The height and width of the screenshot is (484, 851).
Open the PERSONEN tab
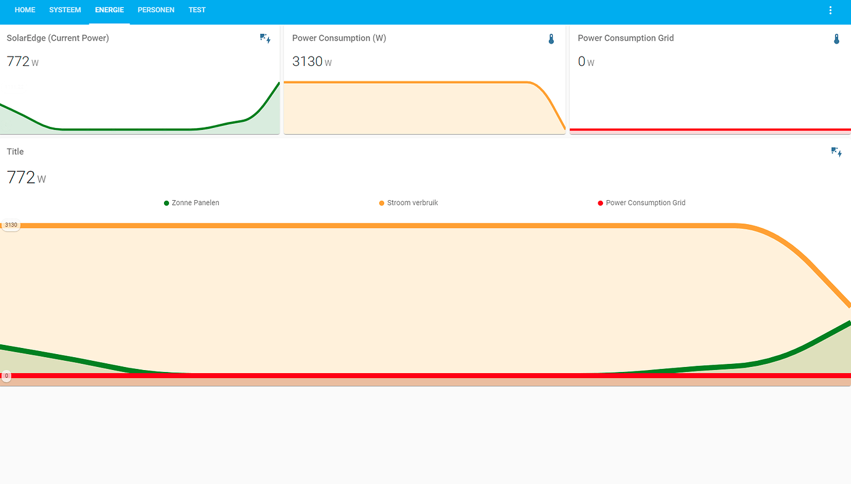click(x=156, y=10)
